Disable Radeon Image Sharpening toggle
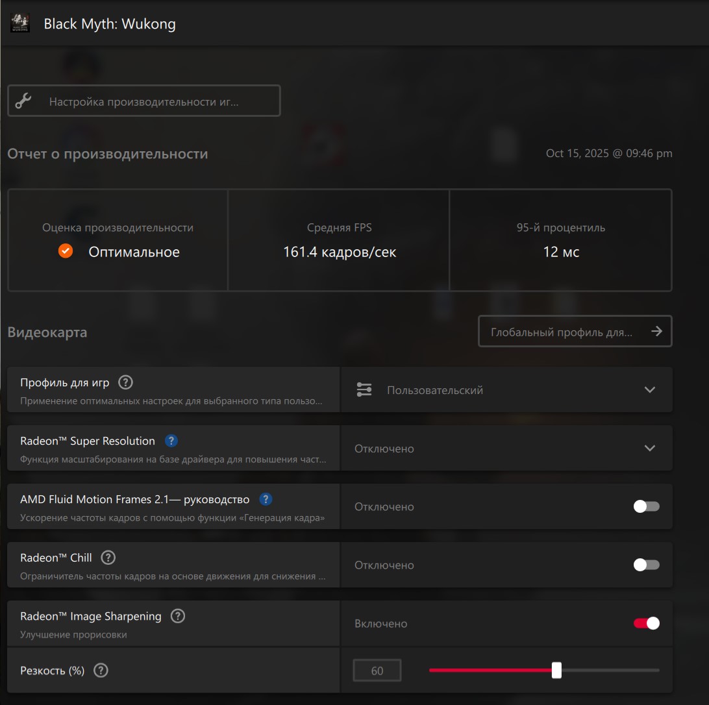Screen dimensions: 709x705 coord(646,623)
